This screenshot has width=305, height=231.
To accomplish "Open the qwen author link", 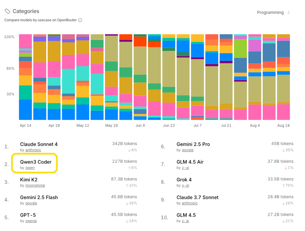I will click(30, 168).
